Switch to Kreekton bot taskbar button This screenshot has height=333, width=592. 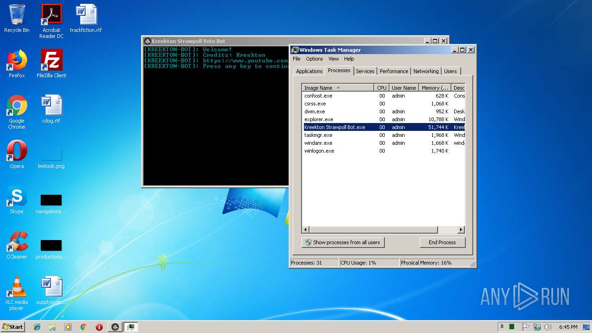(x=115, y=327)
